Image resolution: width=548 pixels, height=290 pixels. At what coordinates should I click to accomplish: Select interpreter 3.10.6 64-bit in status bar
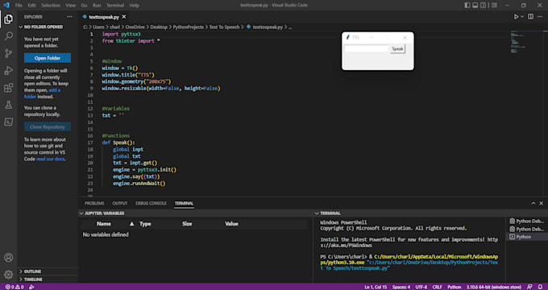click(x=493, y=287)
